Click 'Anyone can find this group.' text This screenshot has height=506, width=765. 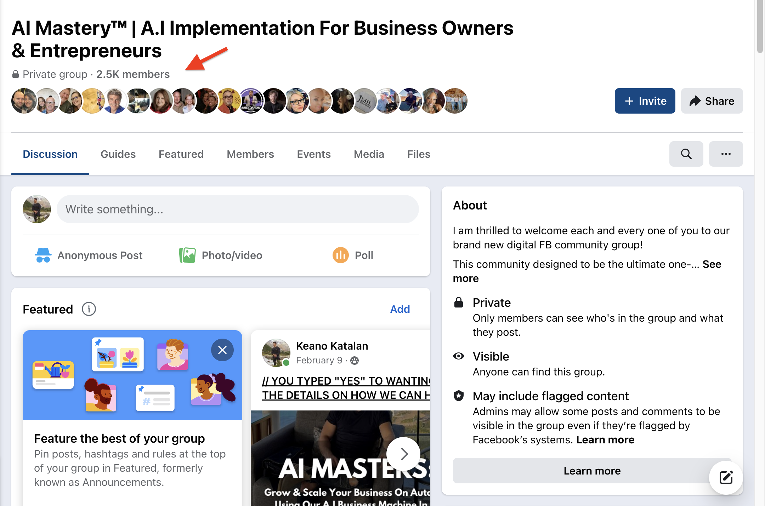click(539, 372)
